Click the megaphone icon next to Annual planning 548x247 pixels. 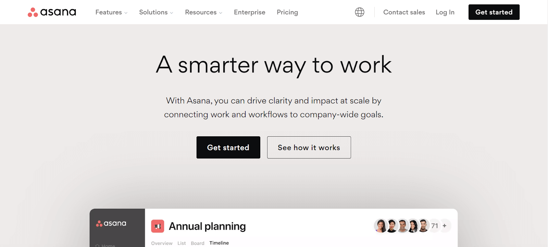tap(158, 226)
